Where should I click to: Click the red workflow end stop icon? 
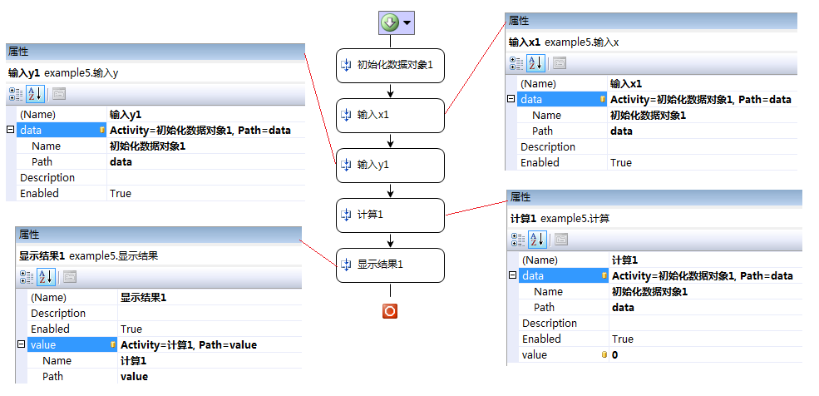coord(390,311)
